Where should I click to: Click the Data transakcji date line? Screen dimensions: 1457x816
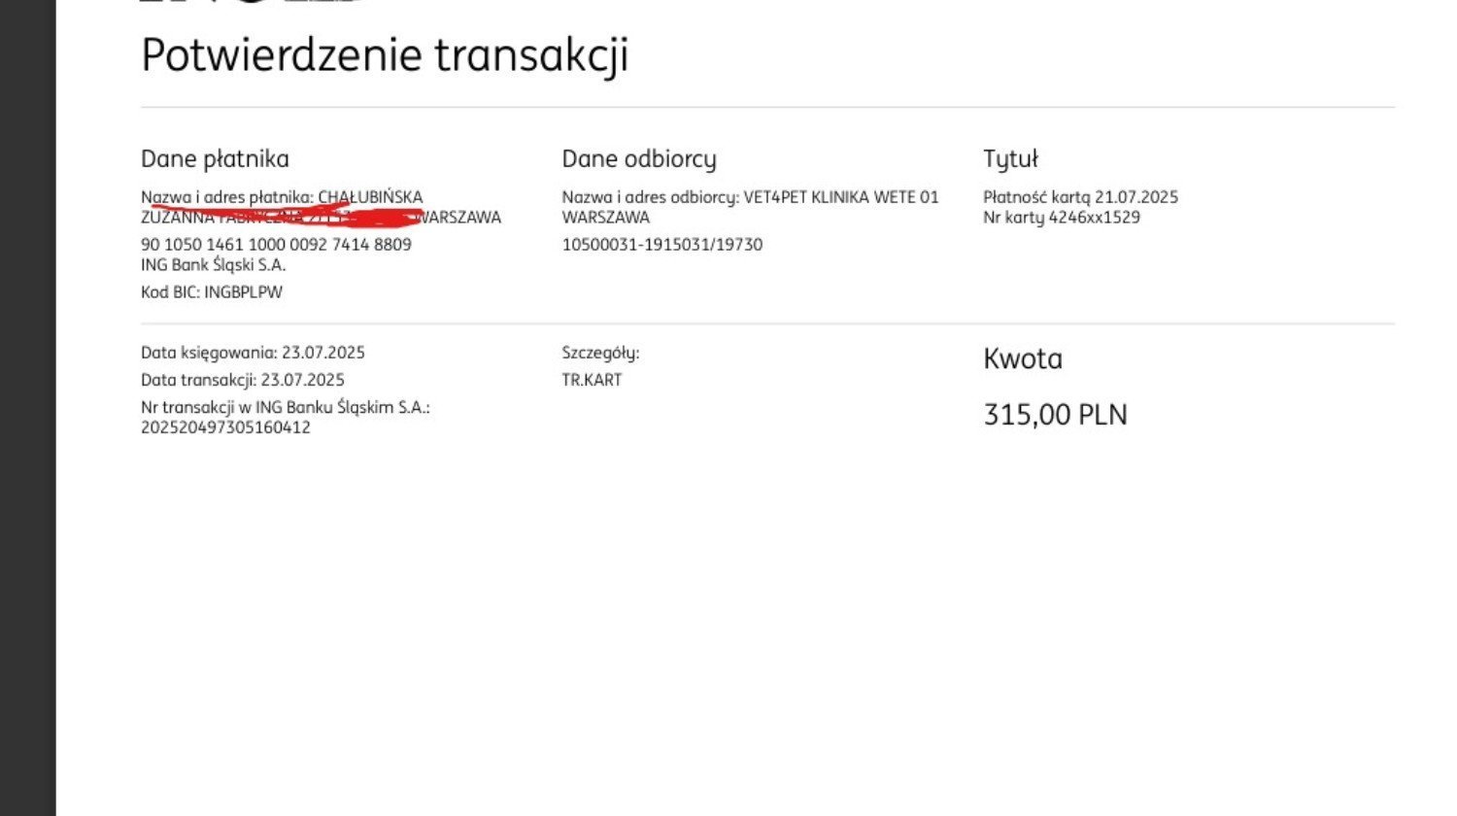tap(242, 380)
